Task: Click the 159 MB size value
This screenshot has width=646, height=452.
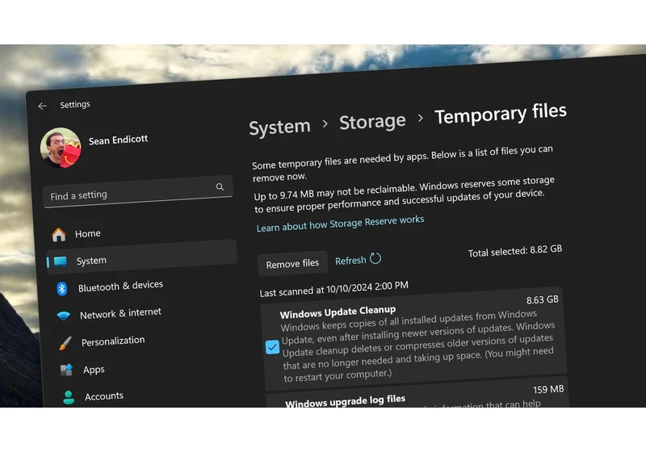Action: 548,389
